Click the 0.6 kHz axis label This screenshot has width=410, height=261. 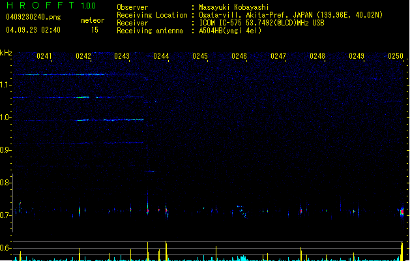(5, 248)
